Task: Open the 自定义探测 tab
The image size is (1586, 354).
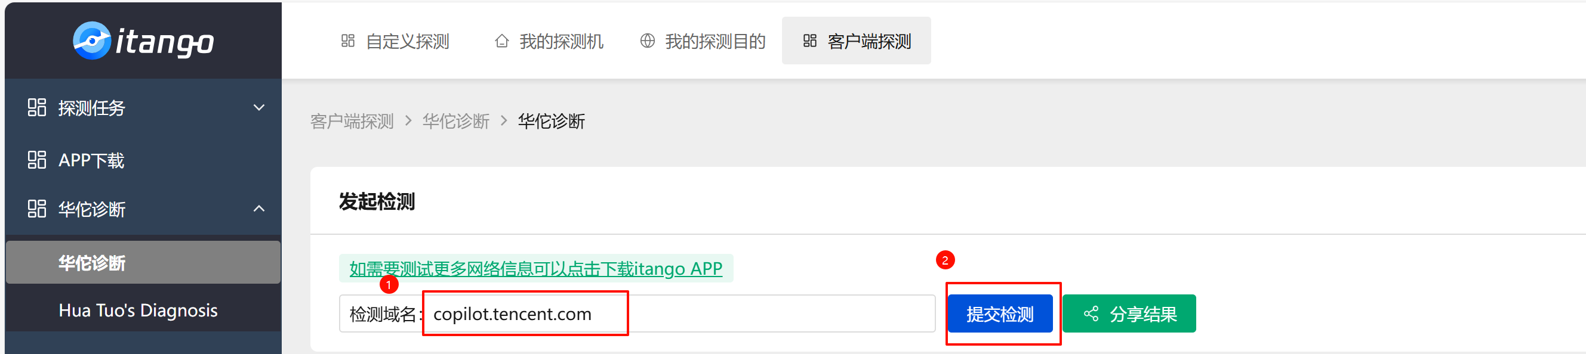Action: pos(407,41)
